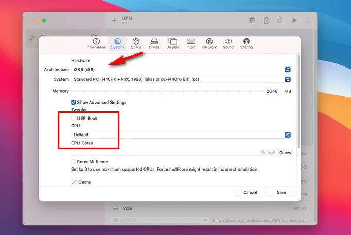Viewport: 351px width, 235px height.
Task: Switch to the QEMU tab
Action: (136, 44)
